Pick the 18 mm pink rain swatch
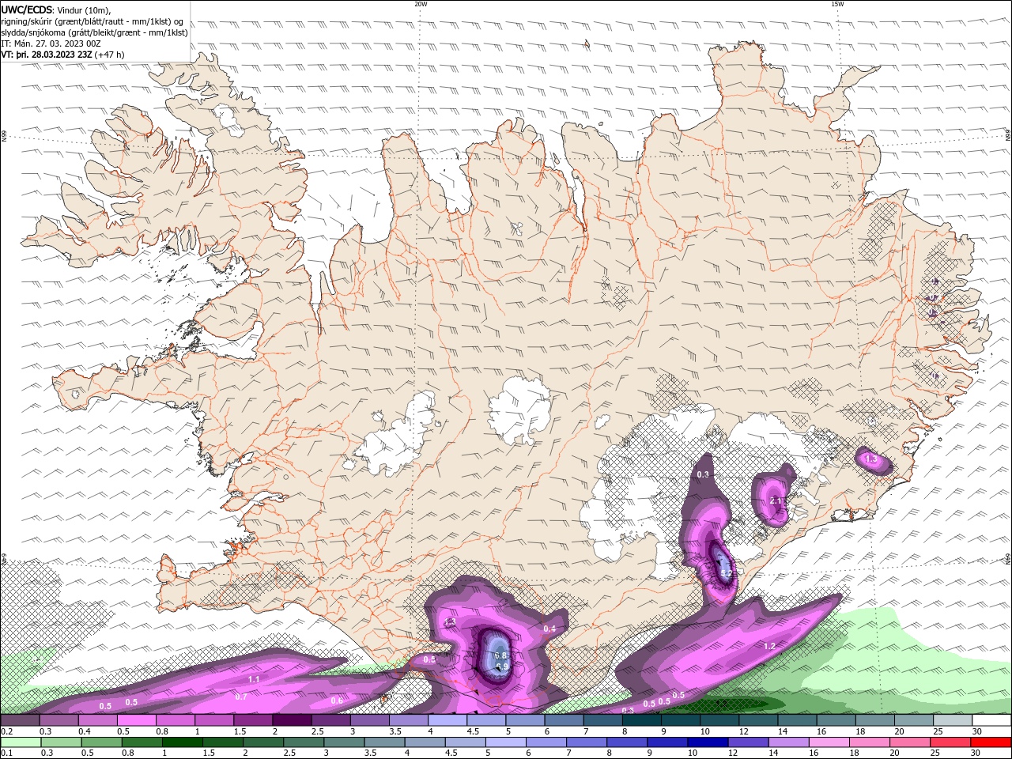This screenshot has height=759, width=1012. point(869,742)
